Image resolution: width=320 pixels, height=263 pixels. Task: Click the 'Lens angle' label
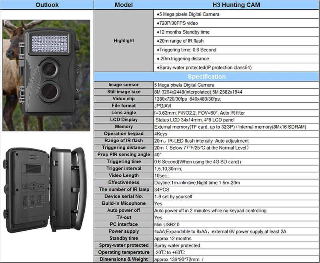[x=124, y=113]
